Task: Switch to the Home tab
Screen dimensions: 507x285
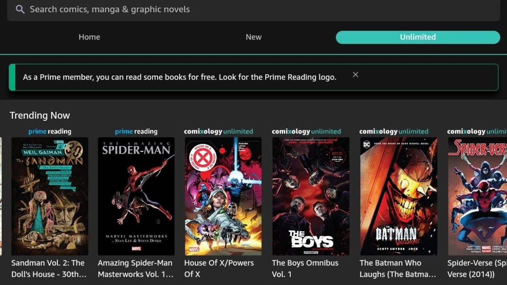Action: [89, 37]
